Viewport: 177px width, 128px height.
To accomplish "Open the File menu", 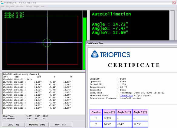I will point(3,6).
